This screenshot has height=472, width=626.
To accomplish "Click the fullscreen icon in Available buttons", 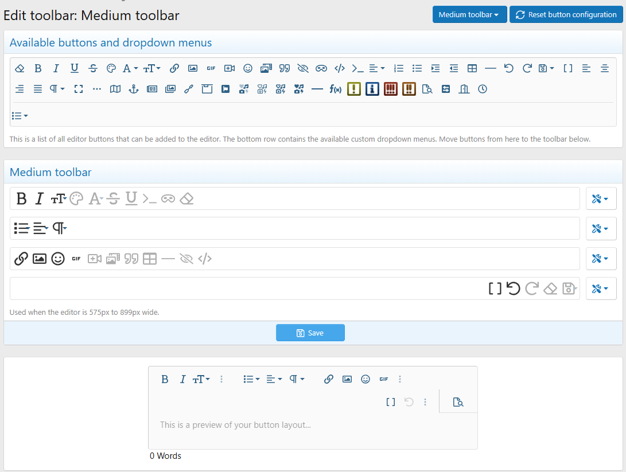I will tap(79, 89).
